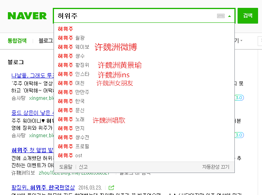Select suggestion 허위주 만만주
Image resolution: width=262 pixels, height=195 pixels.
pyautogui.click(x=144, y=92)
